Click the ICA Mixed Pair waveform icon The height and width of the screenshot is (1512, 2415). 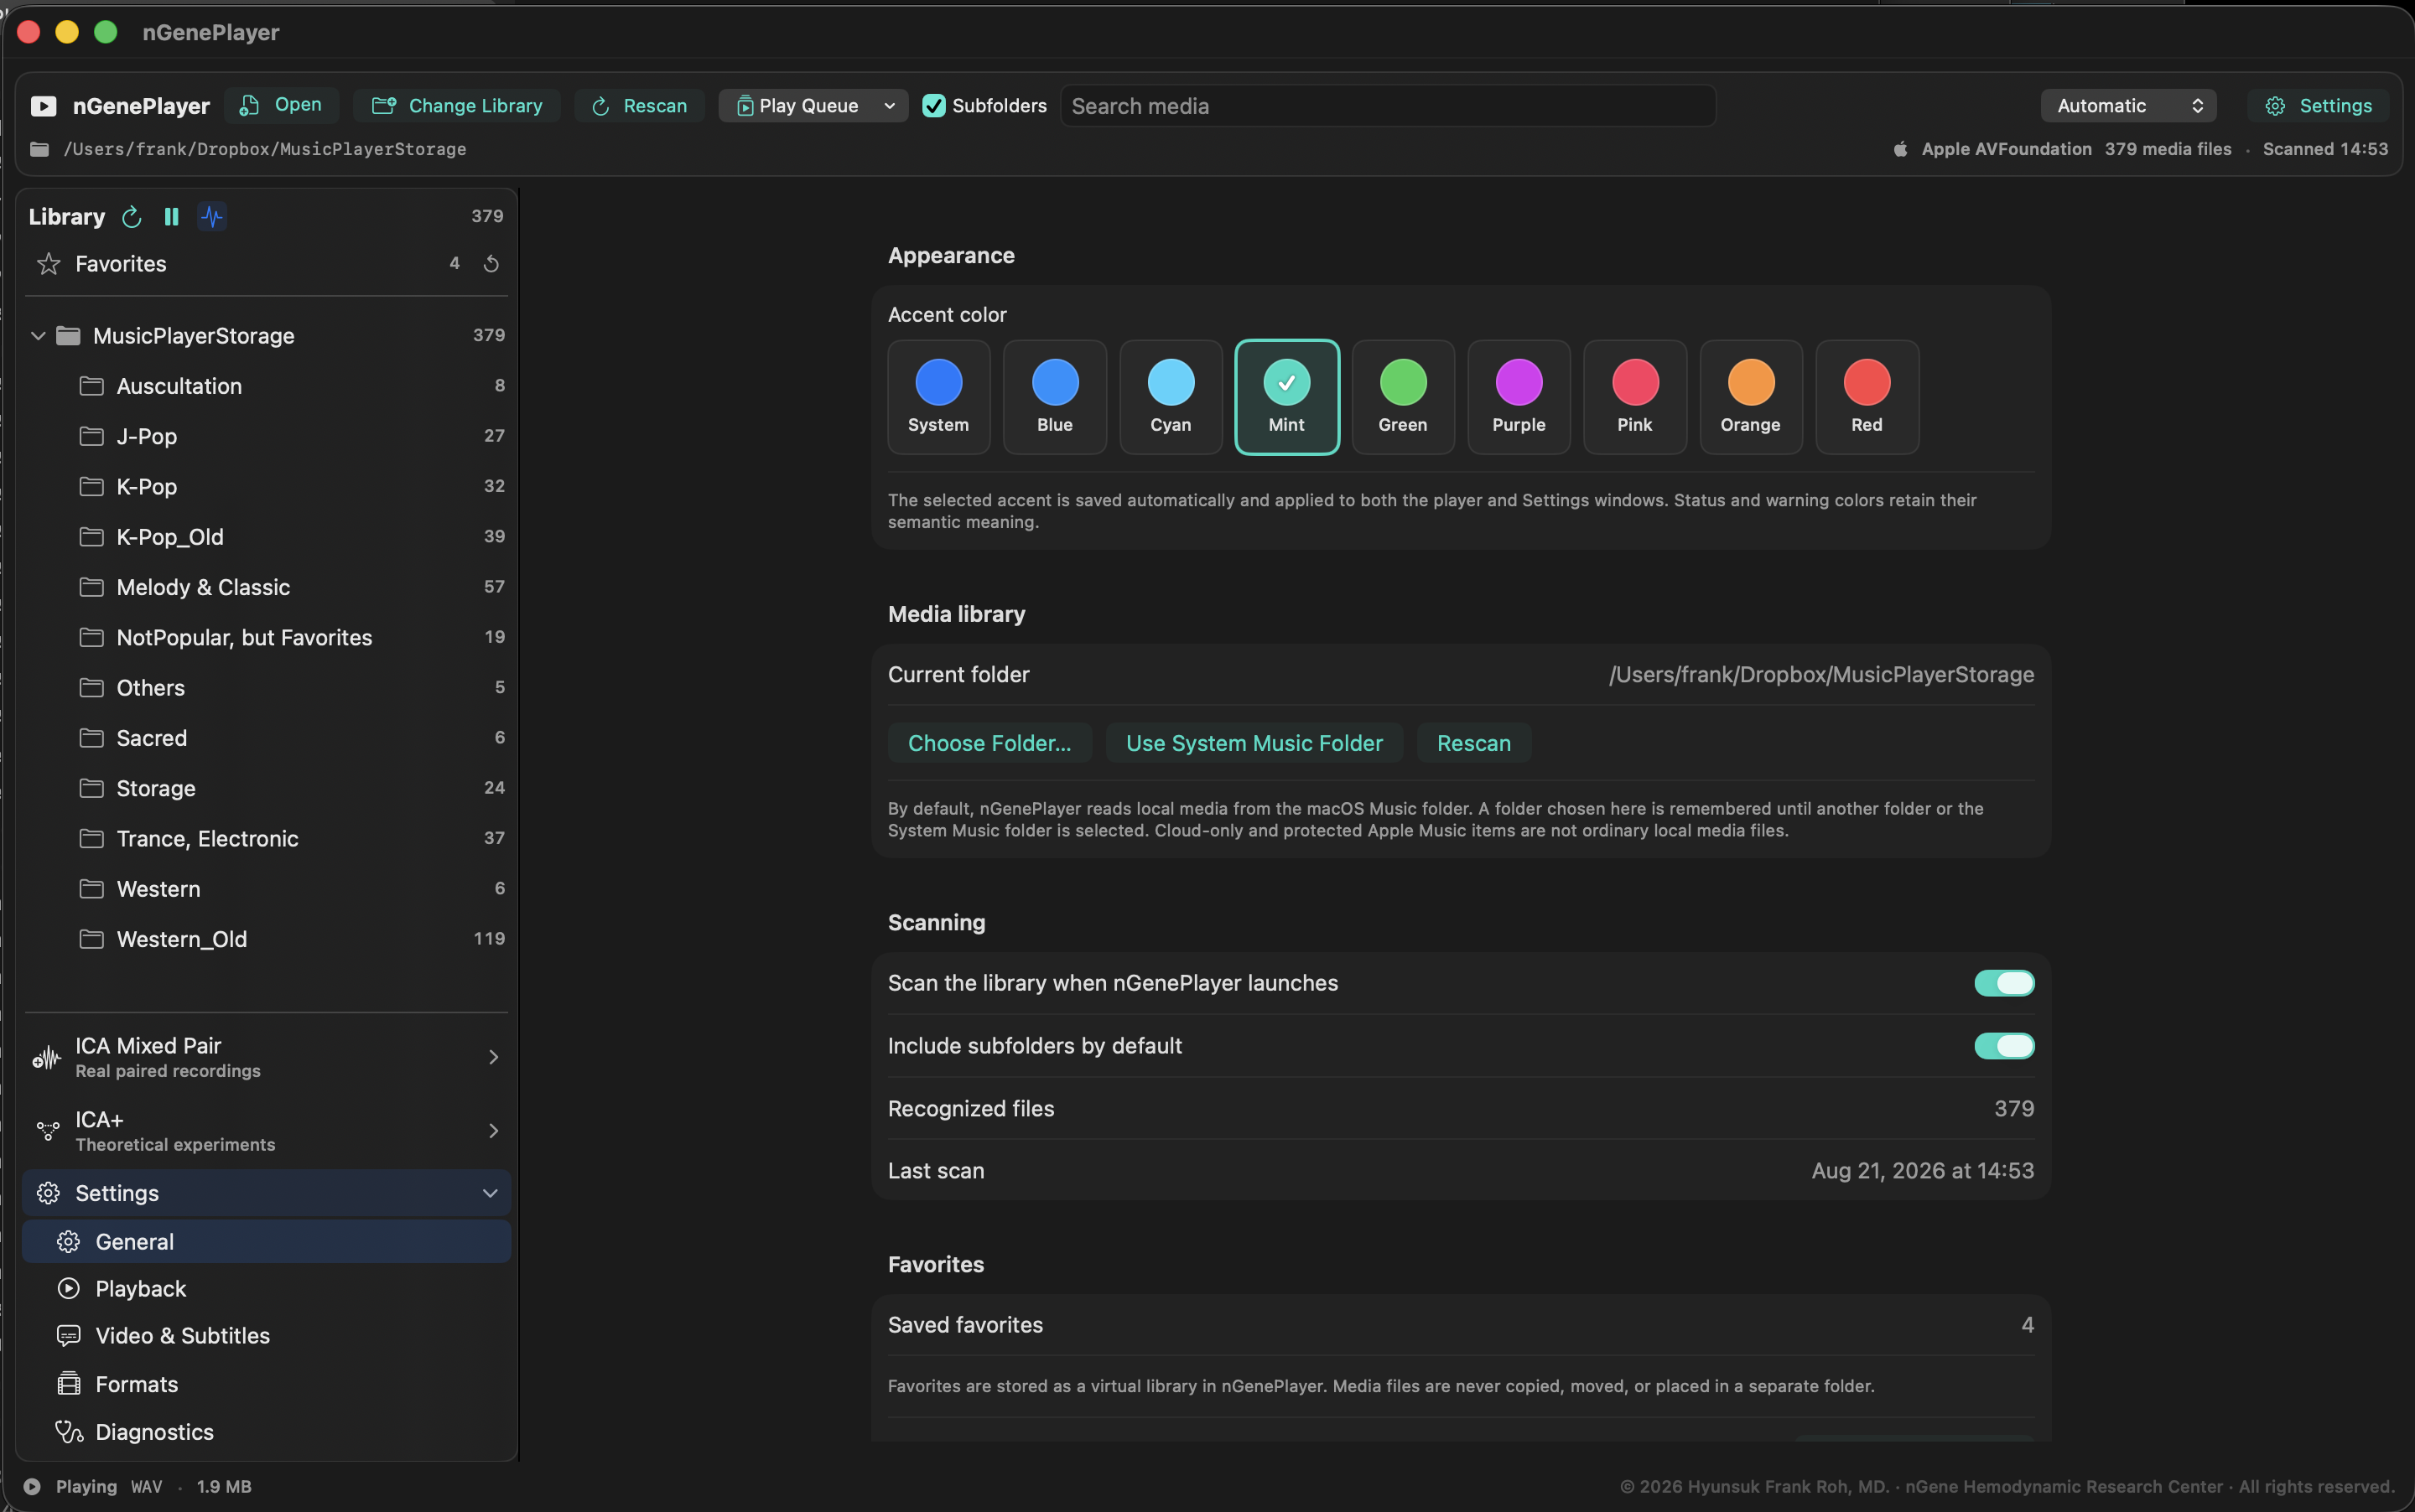(47, 1057)
